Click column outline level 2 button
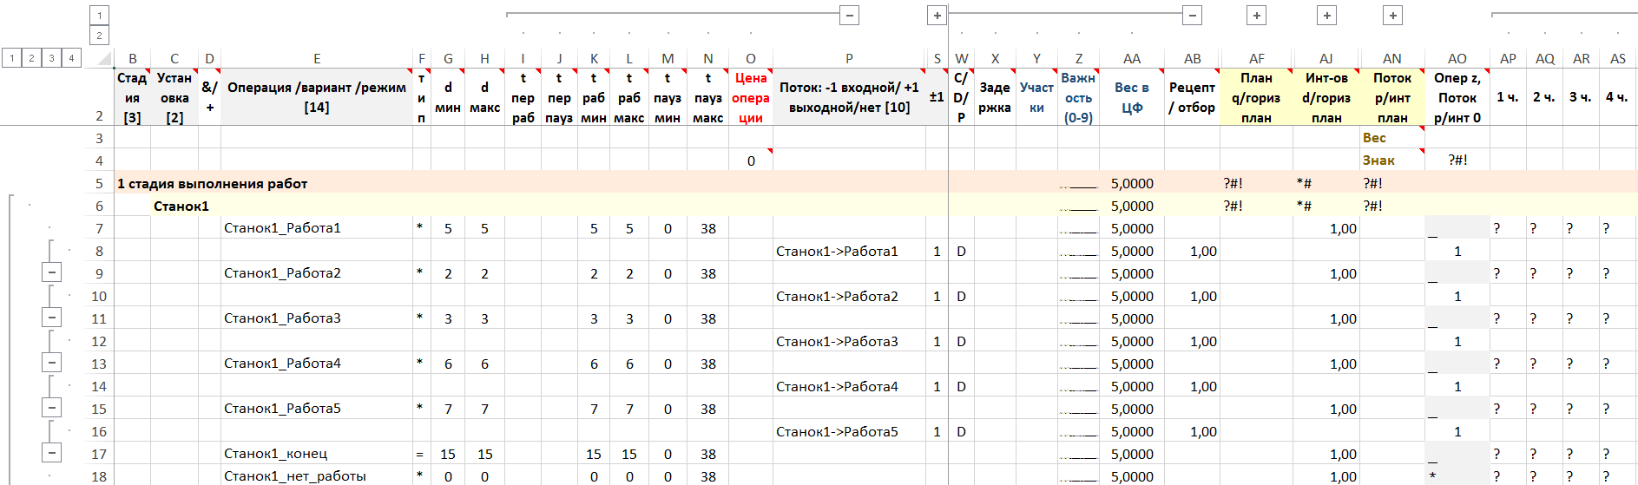1638x485 pixels. pos(99,36)
